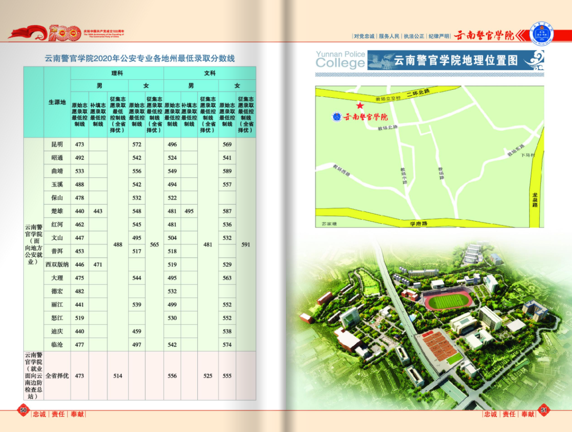Click the 纪律严明 slogan in the header

[x=439, y=36]
